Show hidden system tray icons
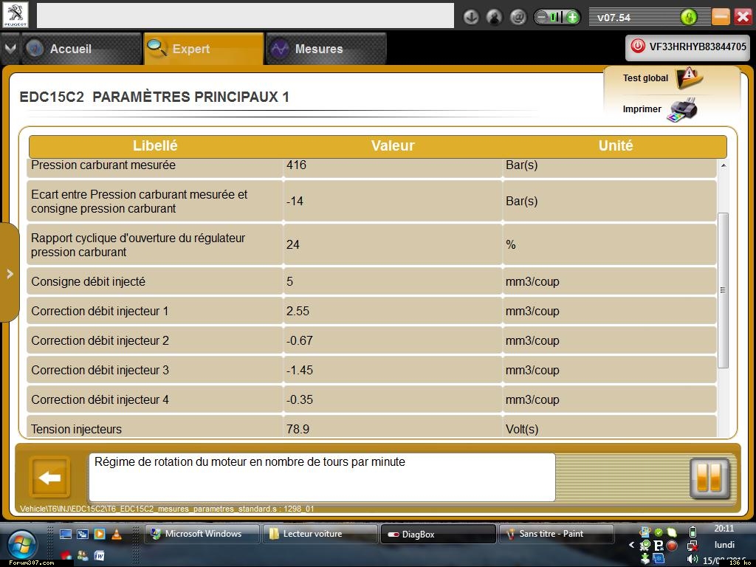The height and width of the screenshot is (567, 756). pyautogui.click(x=632, y=546)
